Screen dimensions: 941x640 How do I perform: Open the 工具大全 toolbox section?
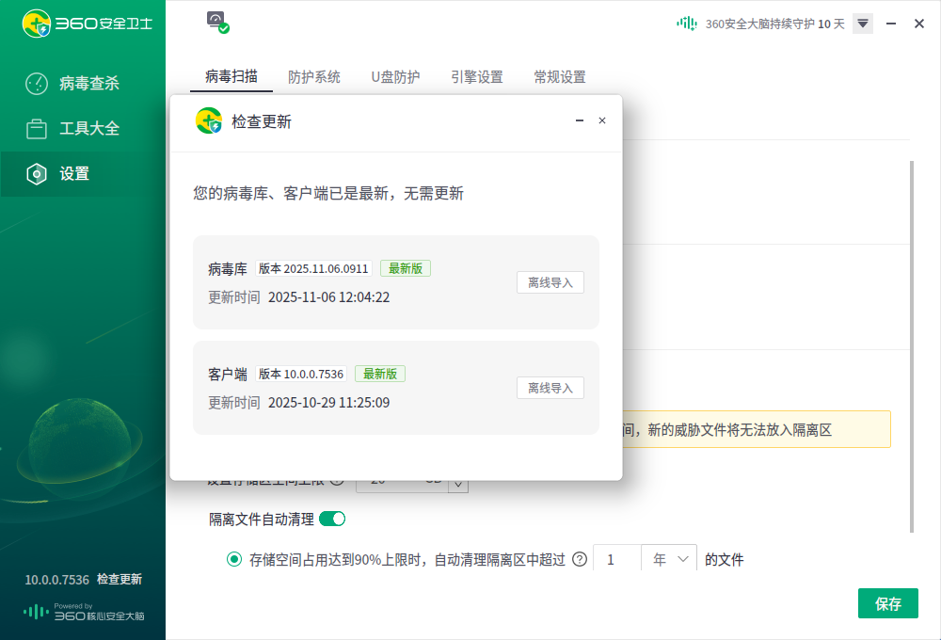pyautogui.click(x=82, y=128)
